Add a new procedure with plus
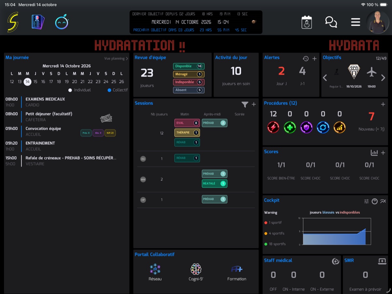 click(383, 104)
